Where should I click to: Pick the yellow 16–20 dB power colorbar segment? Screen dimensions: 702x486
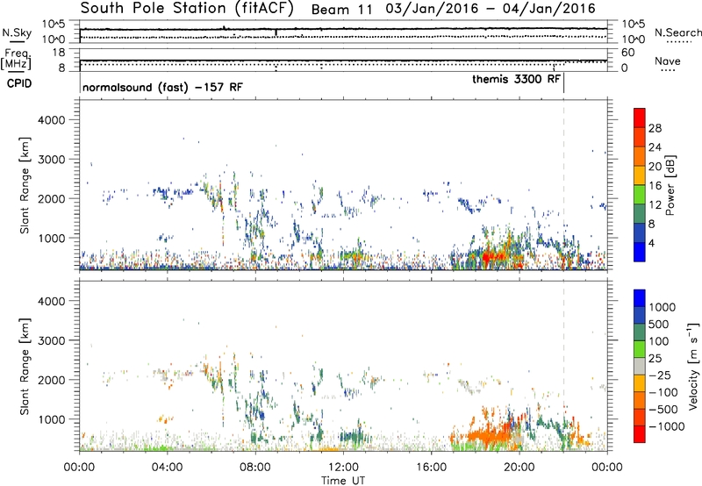click(x=640, y=175)
